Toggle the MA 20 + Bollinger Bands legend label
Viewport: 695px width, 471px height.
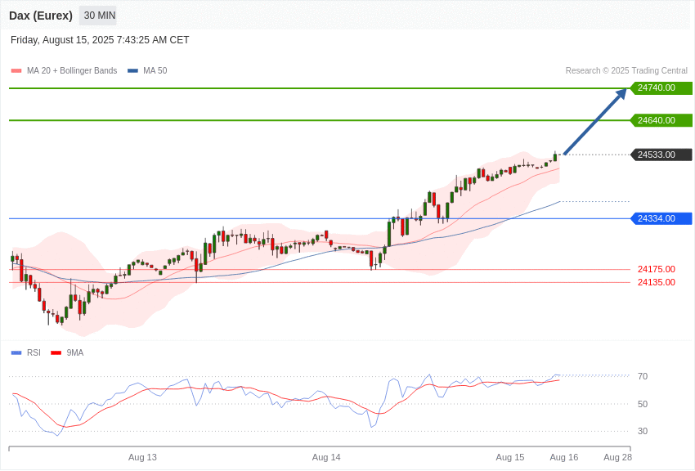click(72, 71)
